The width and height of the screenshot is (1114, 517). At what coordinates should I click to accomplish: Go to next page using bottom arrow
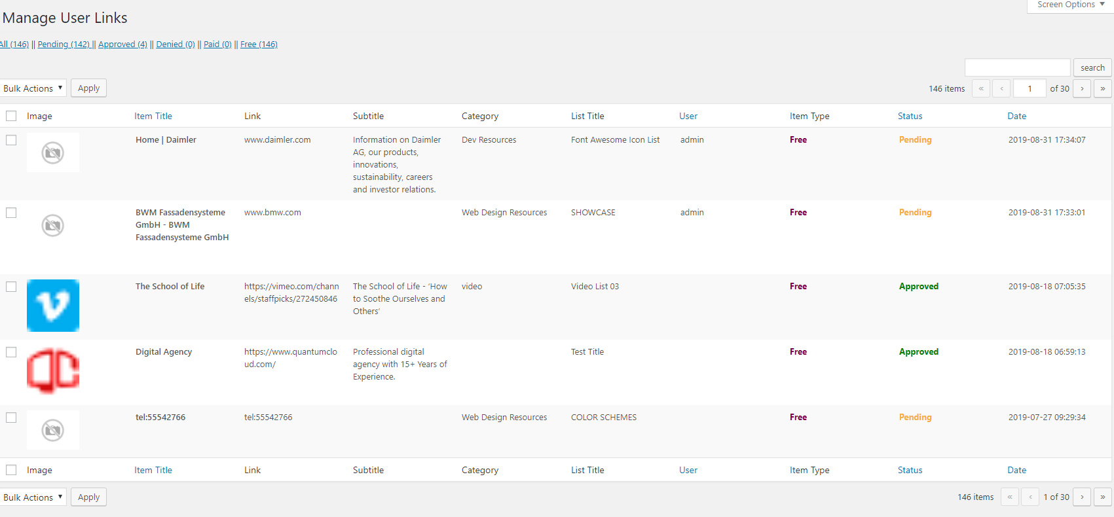[1082, 497]
